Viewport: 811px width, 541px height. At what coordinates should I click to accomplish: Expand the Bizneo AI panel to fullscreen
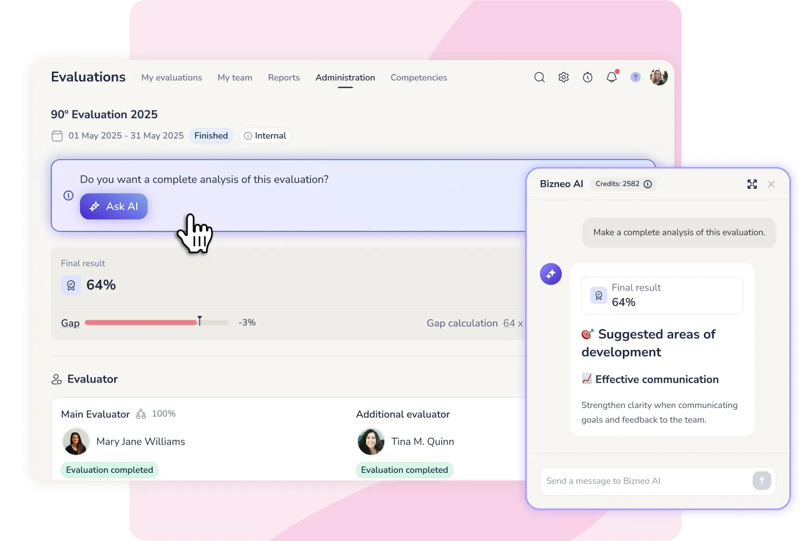pos(752,184)
